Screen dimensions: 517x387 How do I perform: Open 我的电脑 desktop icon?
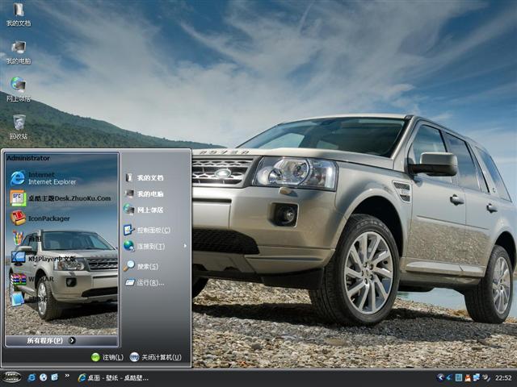pyautogui.click(x=18, y=52)
